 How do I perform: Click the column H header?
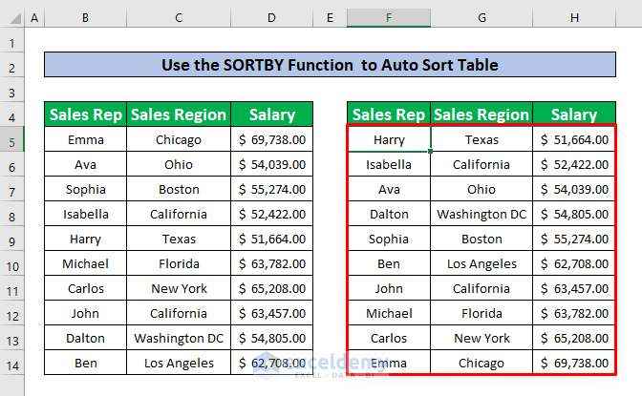[x=574, y=18]
